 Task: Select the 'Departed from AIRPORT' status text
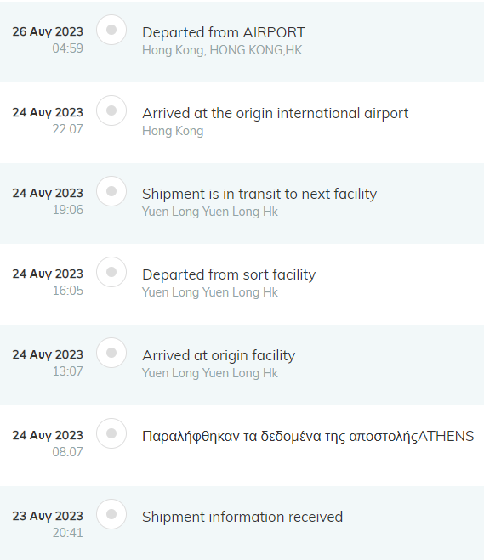[x=224, y=32]
